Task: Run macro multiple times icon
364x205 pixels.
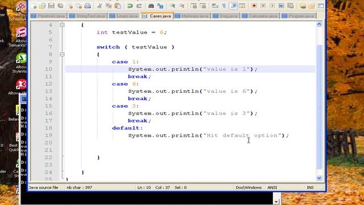Action: pyautogui.click(x=282, y=6)
